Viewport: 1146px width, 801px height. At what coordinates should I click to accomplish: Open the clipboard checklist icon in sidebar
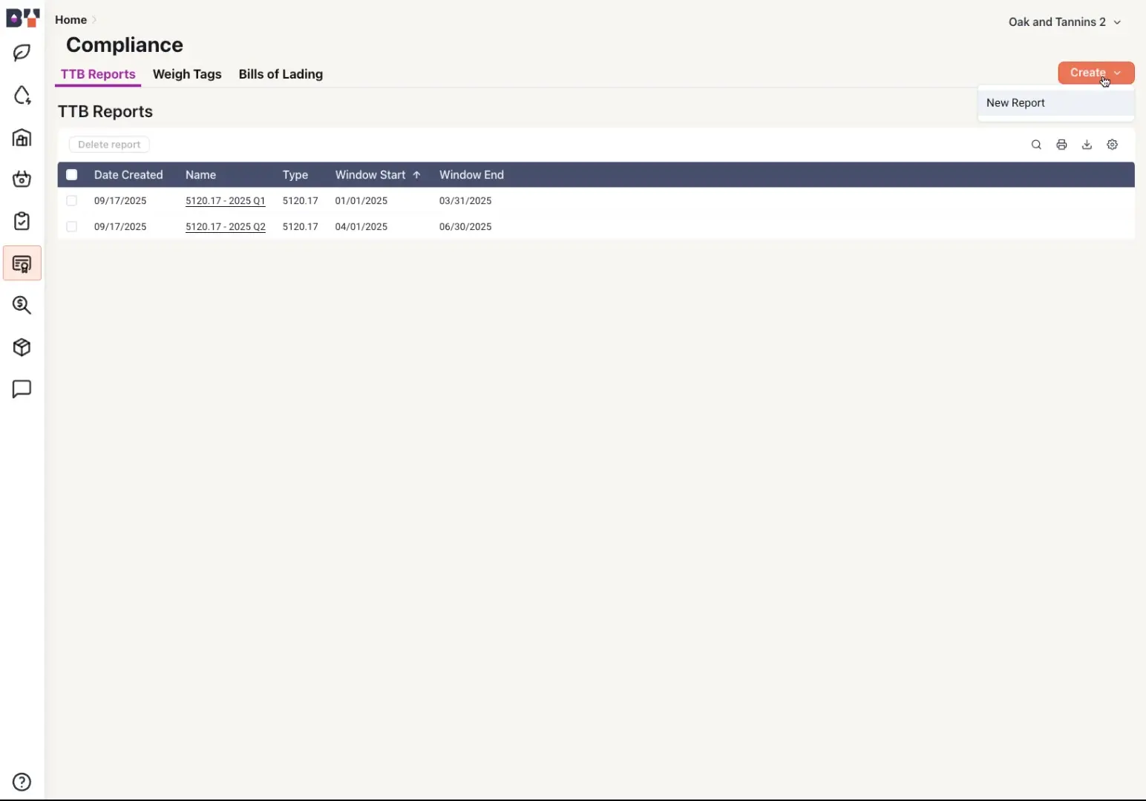[22, 221]
